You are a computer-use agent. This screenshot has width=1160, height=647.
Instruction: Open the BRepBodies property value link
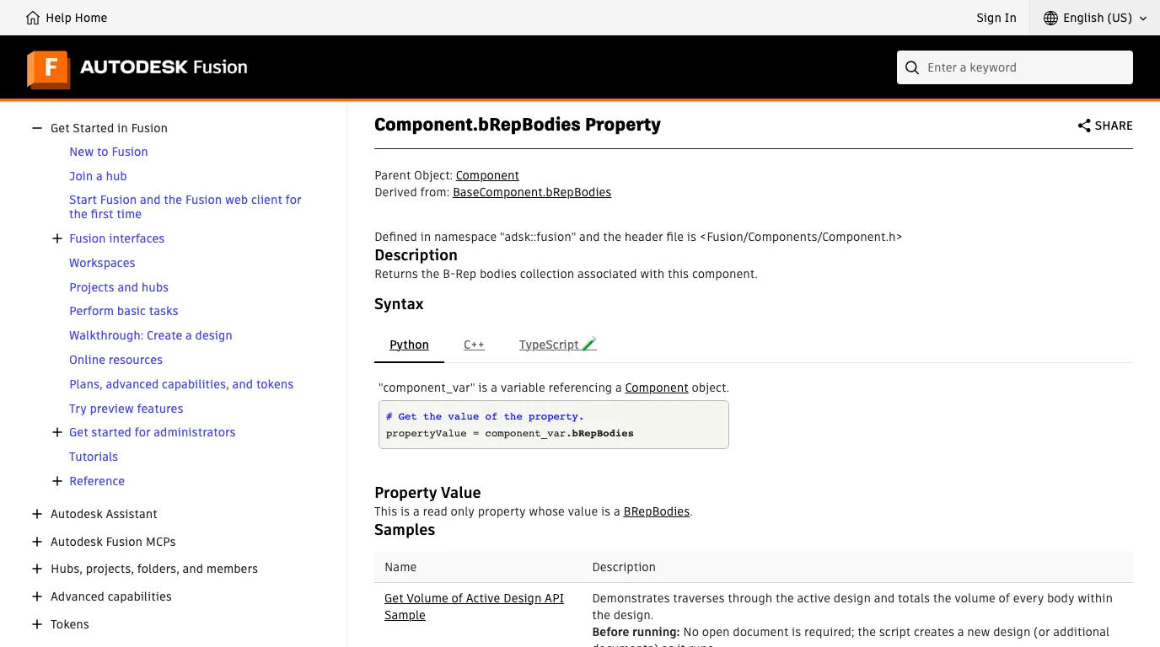[657, 511]
